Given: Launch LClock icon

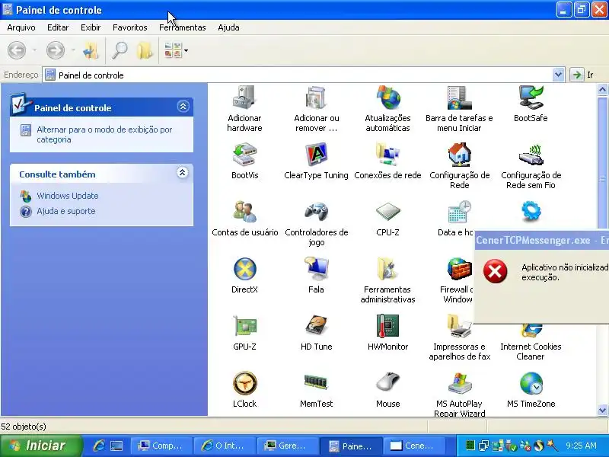Looking at the screenshot, I should point(244,390).
